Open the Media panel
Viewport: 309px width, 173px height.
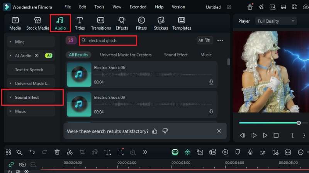(x=15, y=23)
